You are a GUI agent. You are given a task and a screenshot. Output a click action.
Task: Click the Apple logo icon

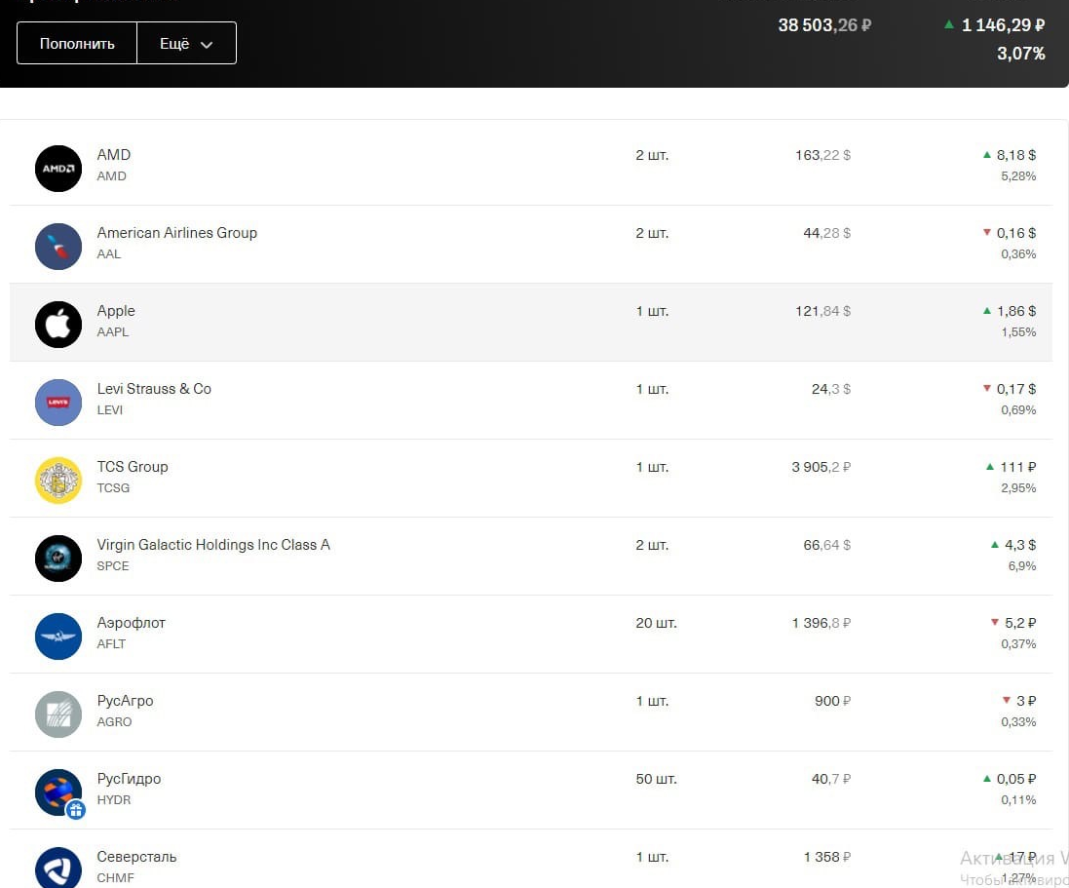58,325
